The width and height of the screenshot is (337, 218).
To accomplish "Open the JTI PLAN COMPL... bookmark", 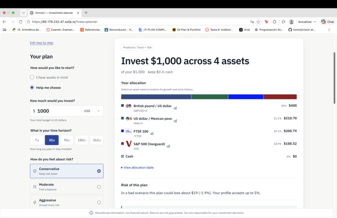I will (x=153, y=30).
